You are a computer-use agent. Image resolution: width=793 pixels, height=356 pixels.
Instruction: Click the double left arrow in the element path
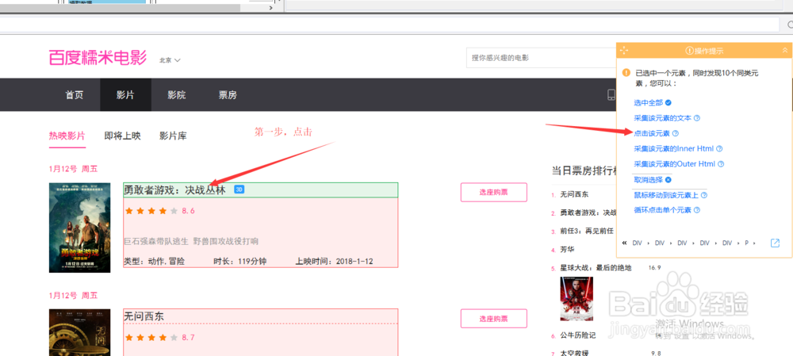[x=624, y=243]
